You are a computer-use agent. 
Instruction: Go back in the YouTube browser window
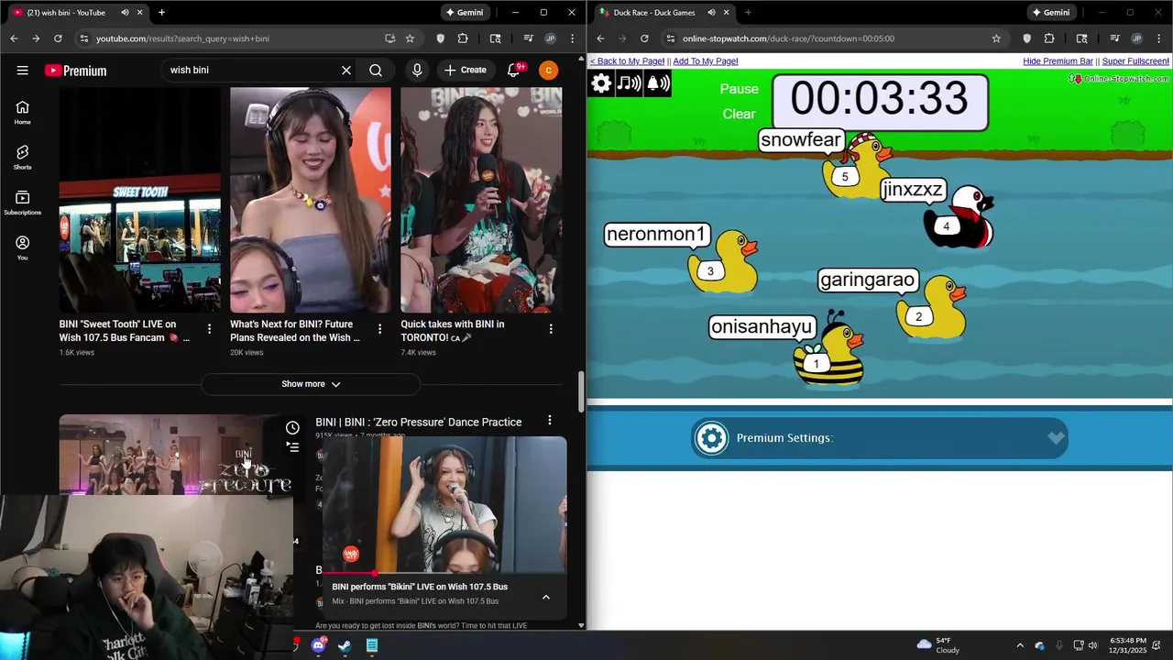pyautogui.click(x=14, y=38)
